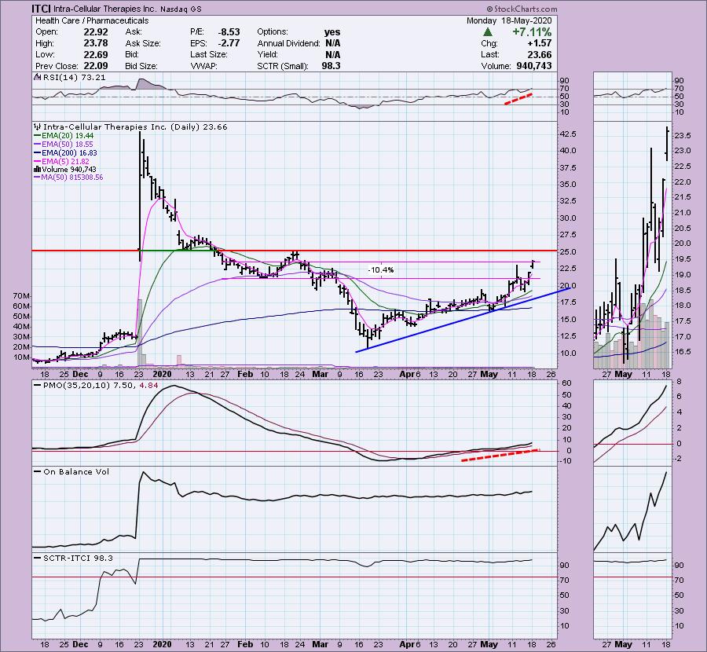Click the High price 23.78
Screen dimensions: 707x652
click(96, 43)
